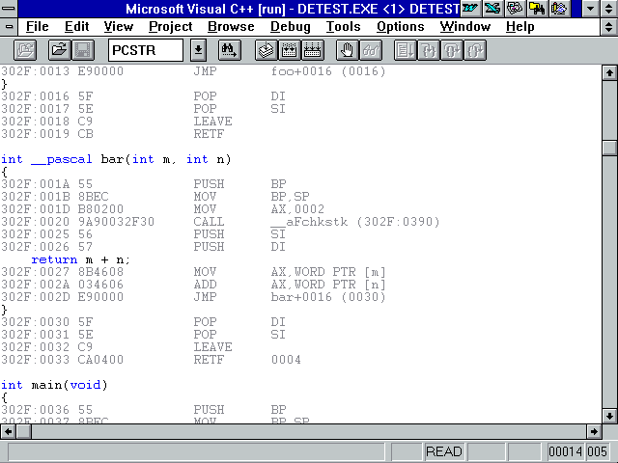Click the Step Over braces icon

point(452,50)
